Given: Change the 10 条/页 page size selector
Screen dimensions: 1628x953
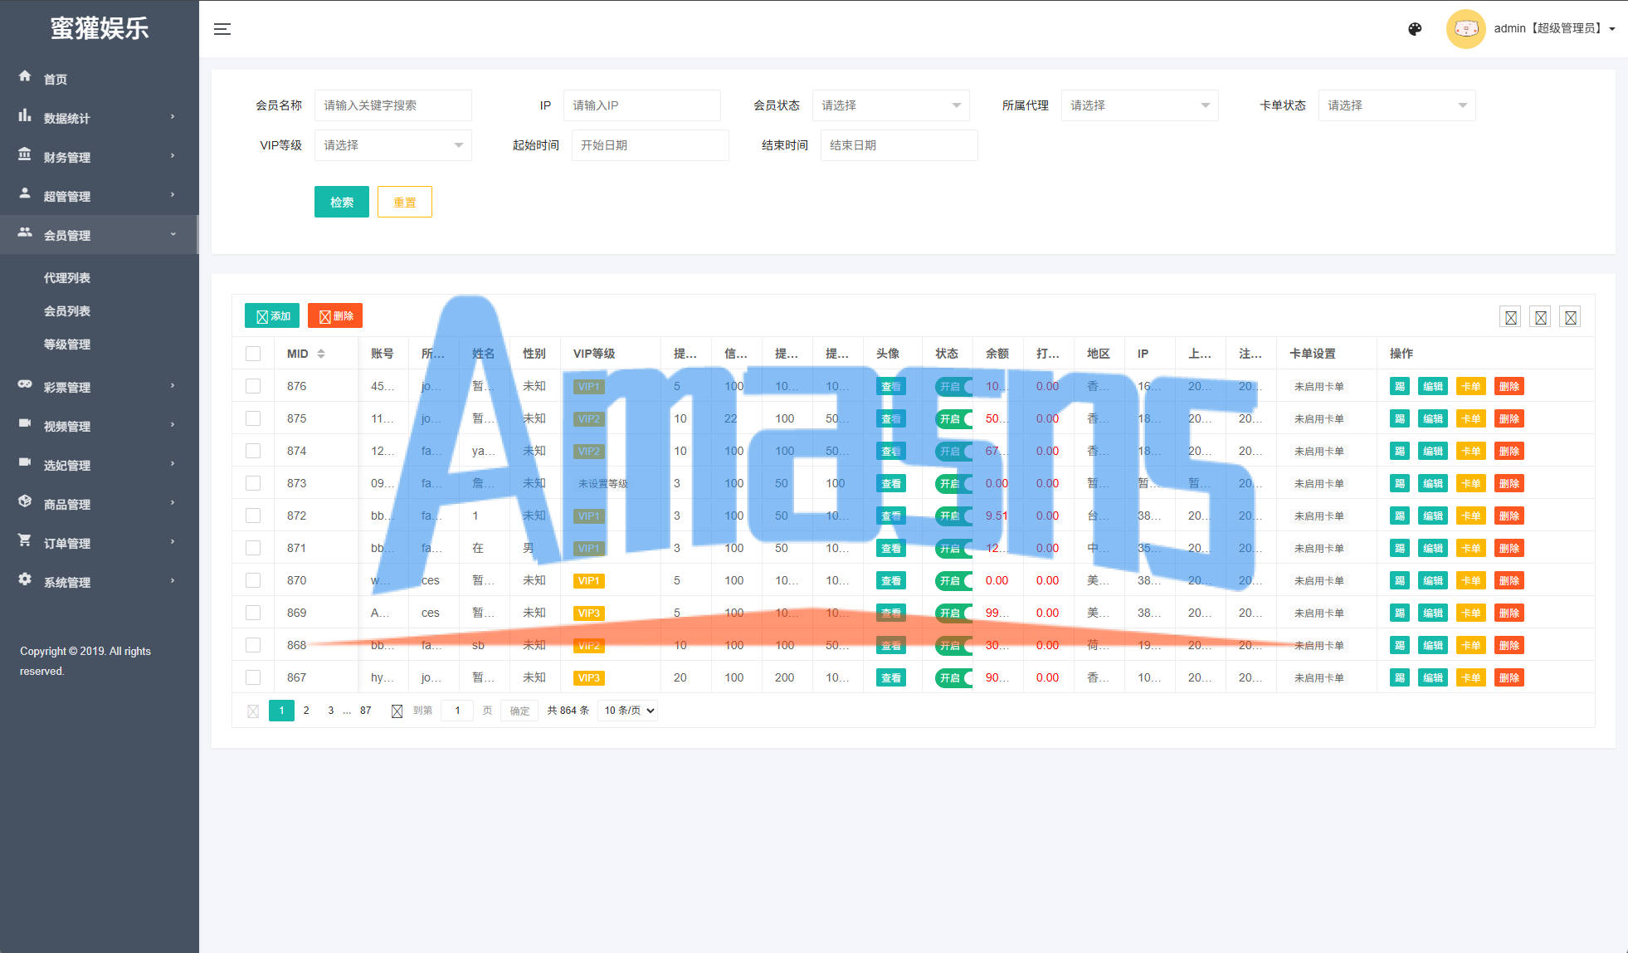Looking at the screenshot, I should coord(628,711).
